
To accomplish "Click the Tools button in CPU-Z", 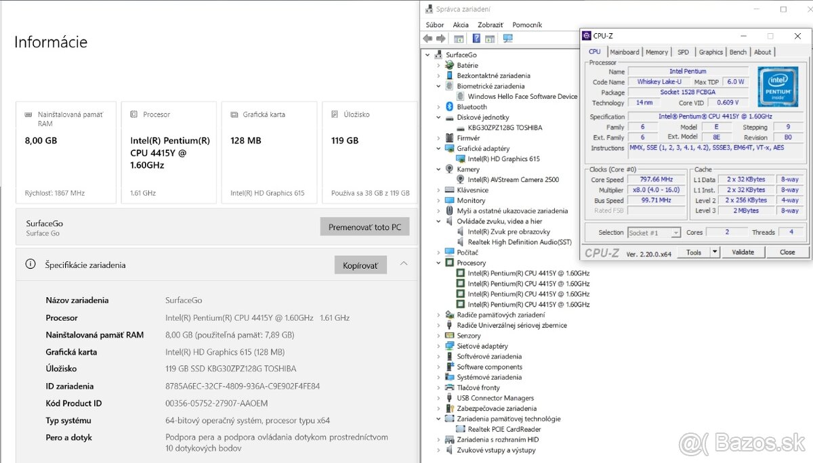I will coord(694,252).
